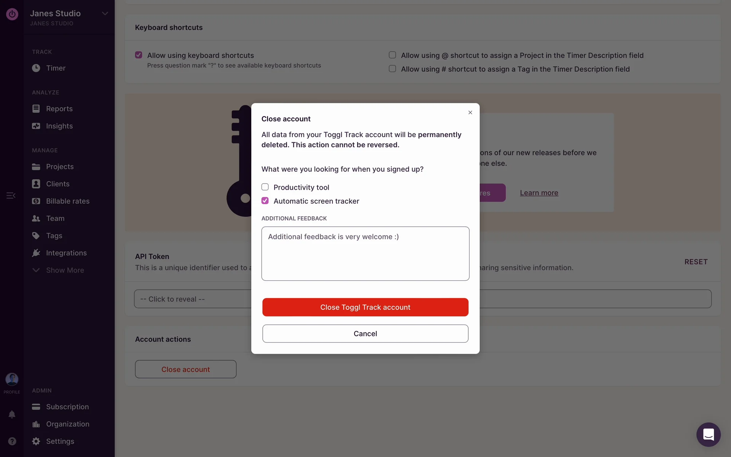Expand Show More in the sidebar
The width and height of the screenshot is (731, 457).
pyautogui.click(x=65, y=270)
